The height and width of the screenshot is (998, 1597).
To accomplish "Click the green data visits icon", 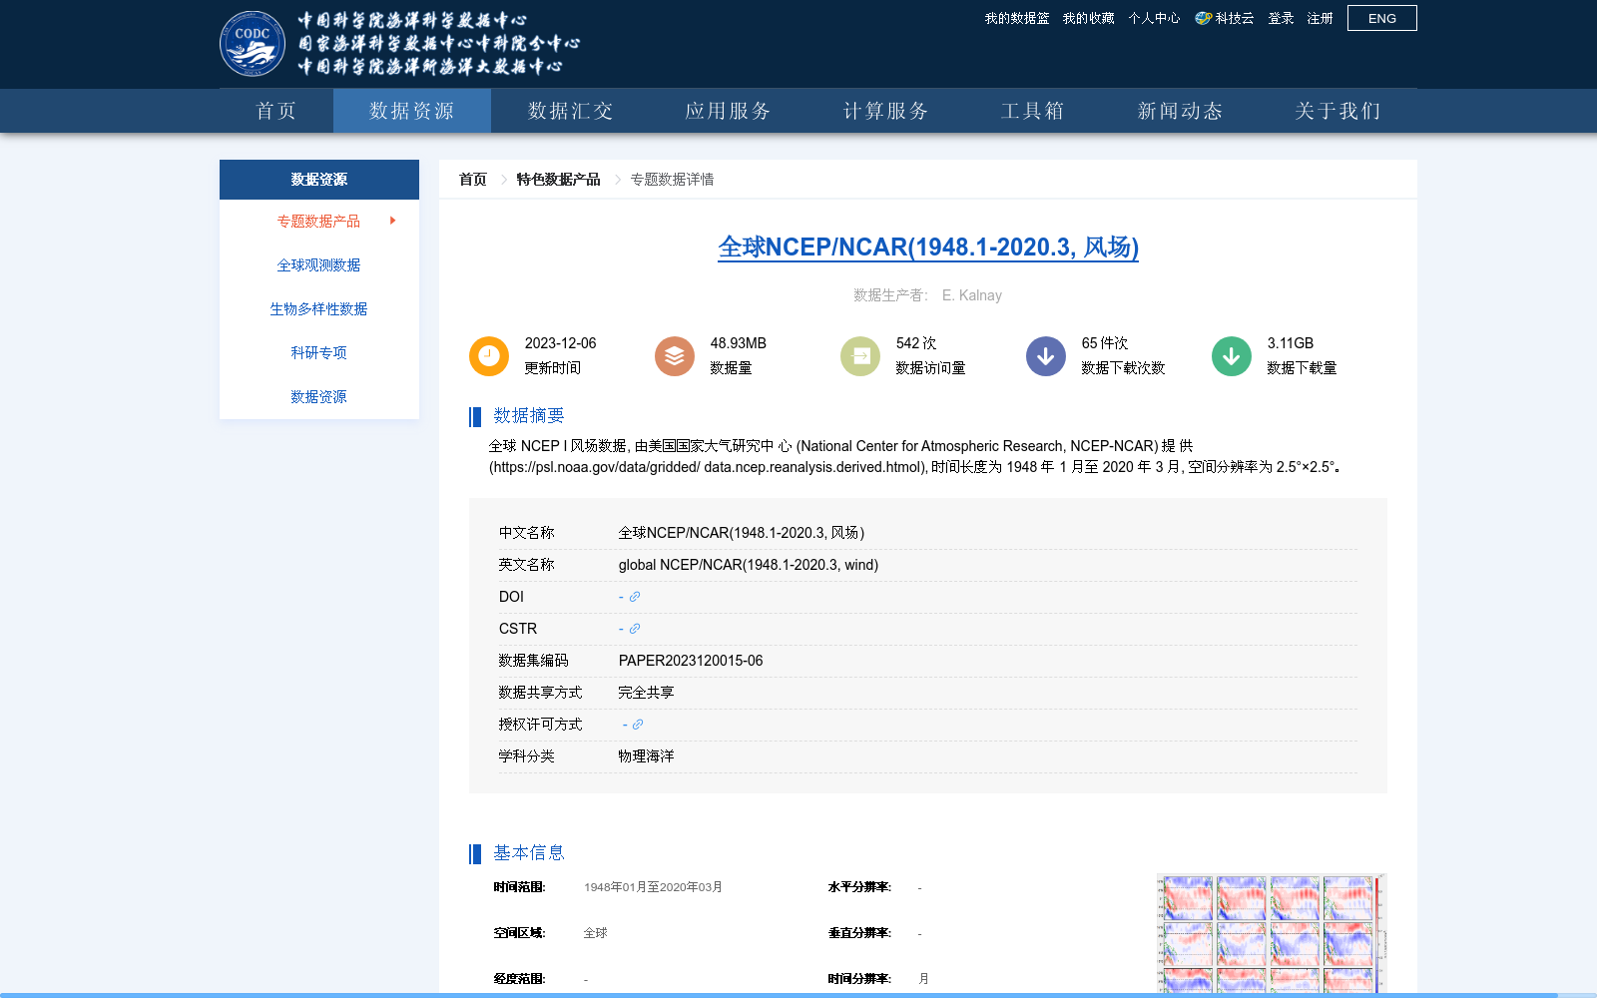I will click(860, 356).
